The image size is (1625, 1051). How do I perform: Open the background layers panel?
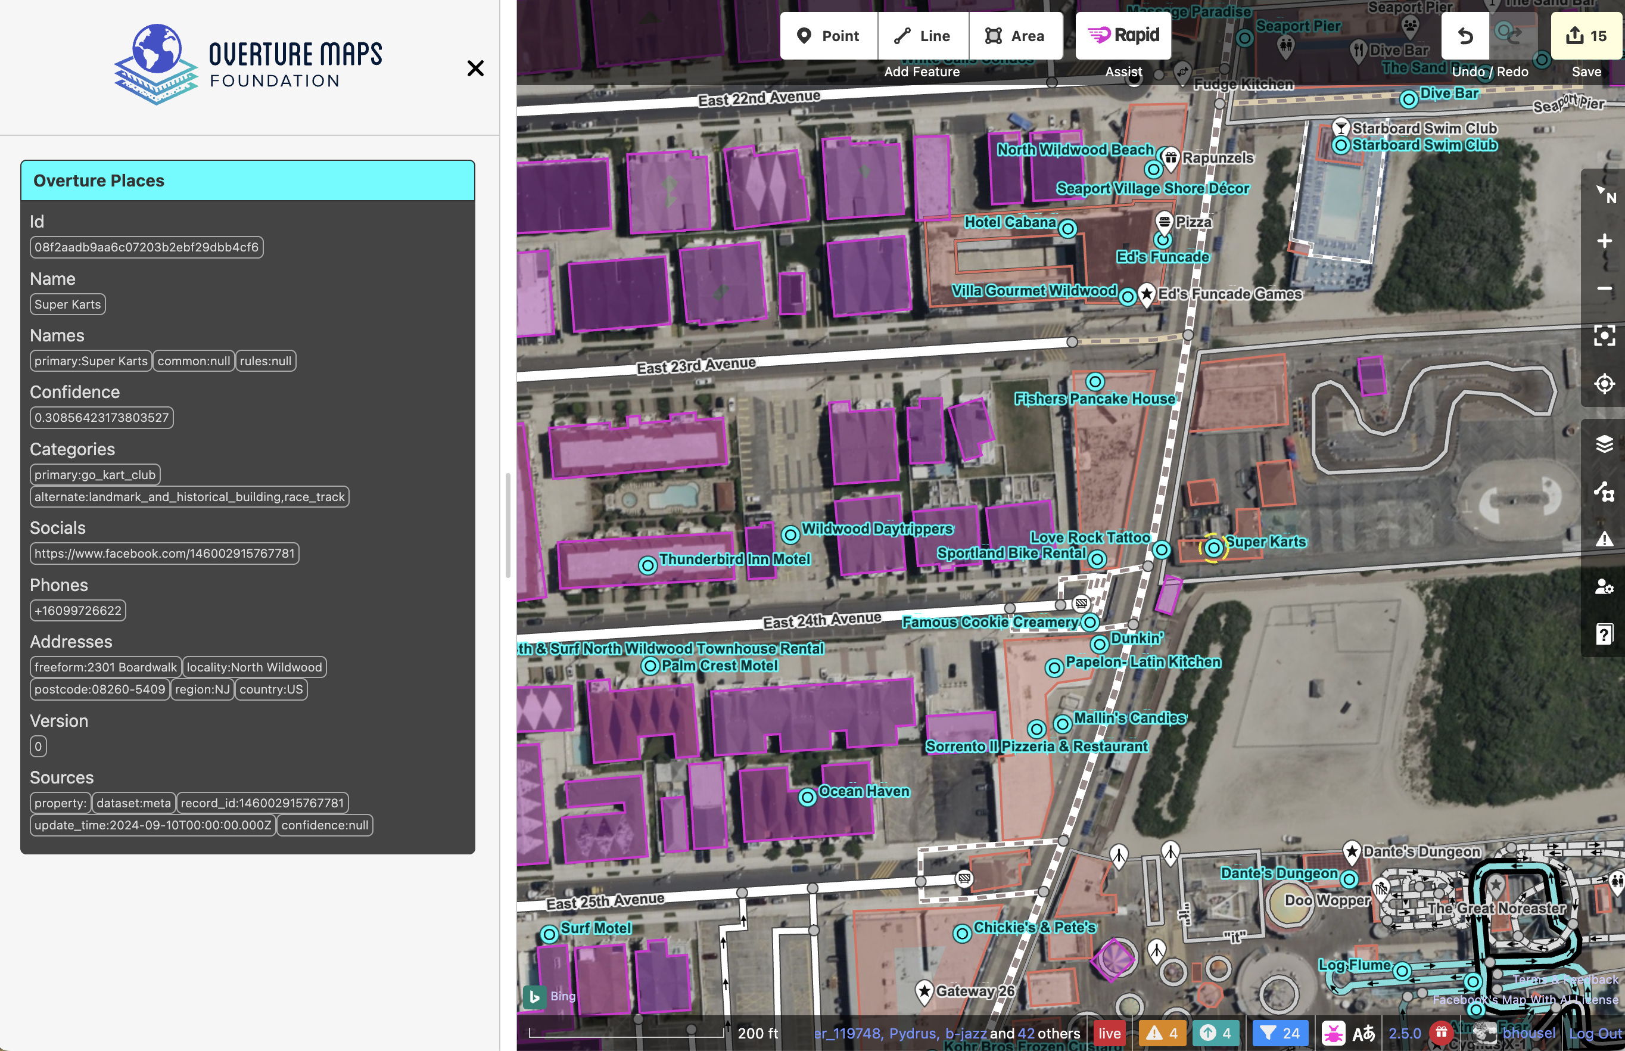pyautogui.click(x=1604, y=444)
